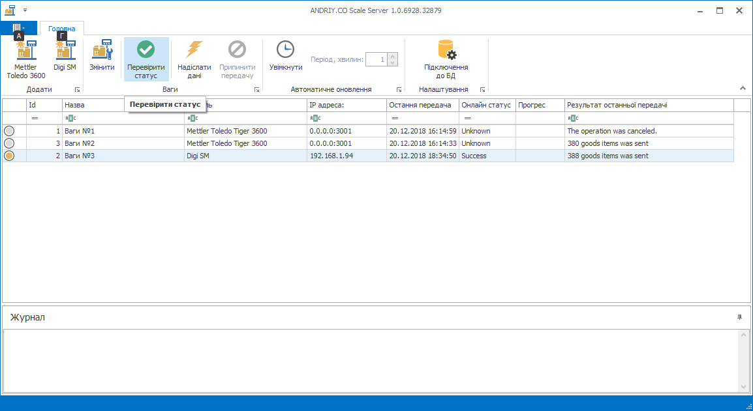Click inside the empty Журнал log area
This screenshot has width=753, height=411.
tap(371, 361)
